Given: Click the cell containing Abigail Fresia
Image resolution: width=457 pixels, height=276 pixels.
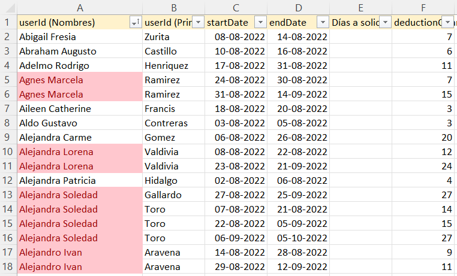Looking at the screenshot, I should point(80,37).
